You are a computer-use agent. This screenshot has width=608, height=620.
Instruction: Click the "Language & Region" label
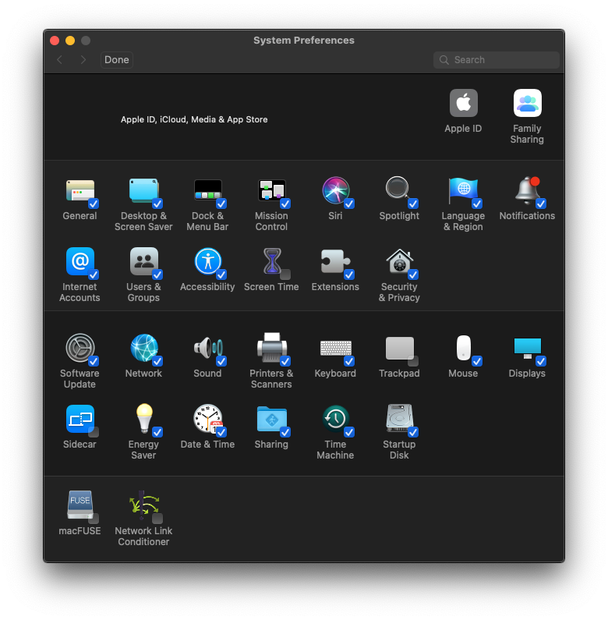pos(463,221)
